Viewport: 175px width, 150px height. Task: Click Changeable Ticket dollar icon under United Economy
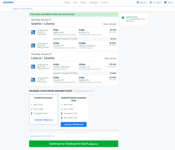pyautogui.click(x=31, y=113)
